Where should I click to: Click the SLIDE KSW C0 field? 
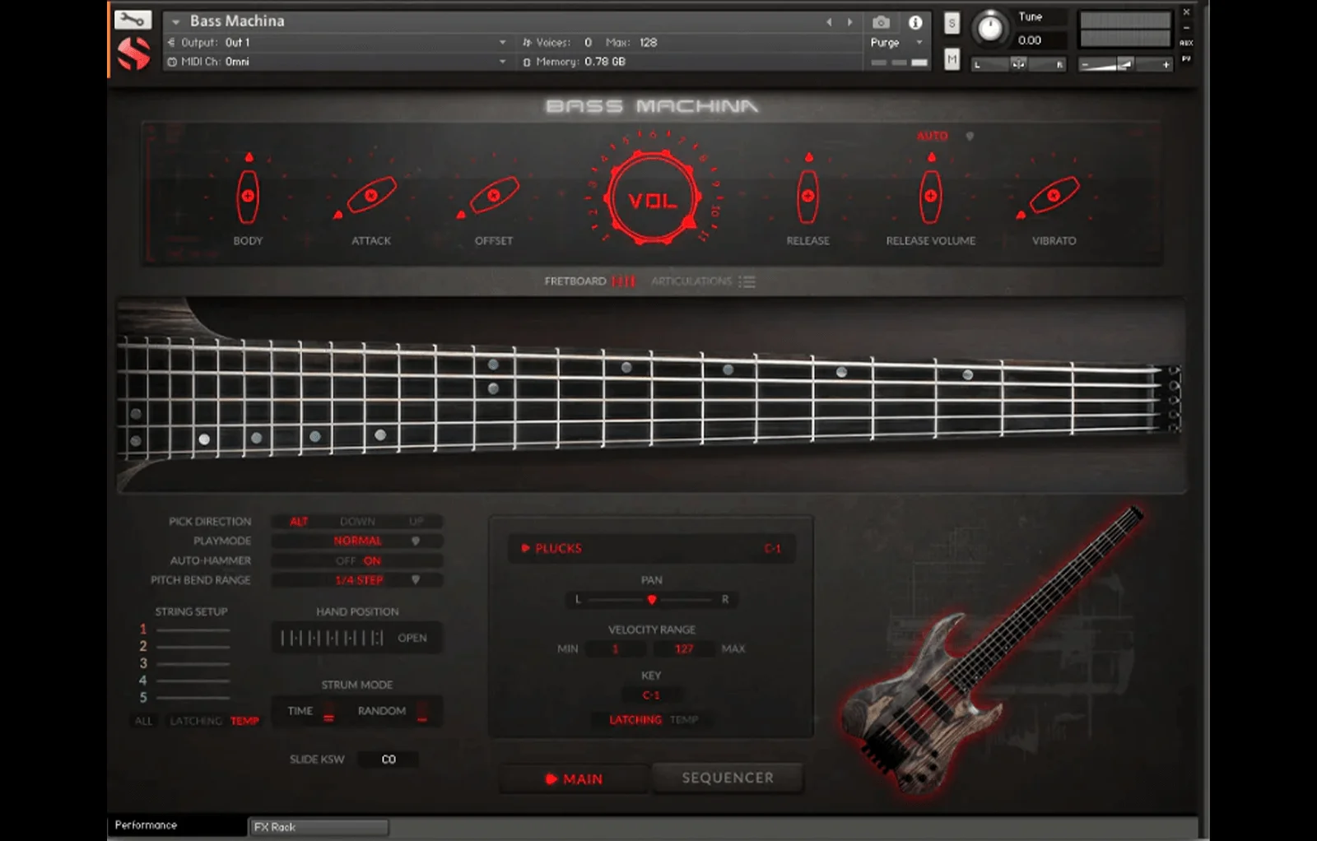click(388, 758)
